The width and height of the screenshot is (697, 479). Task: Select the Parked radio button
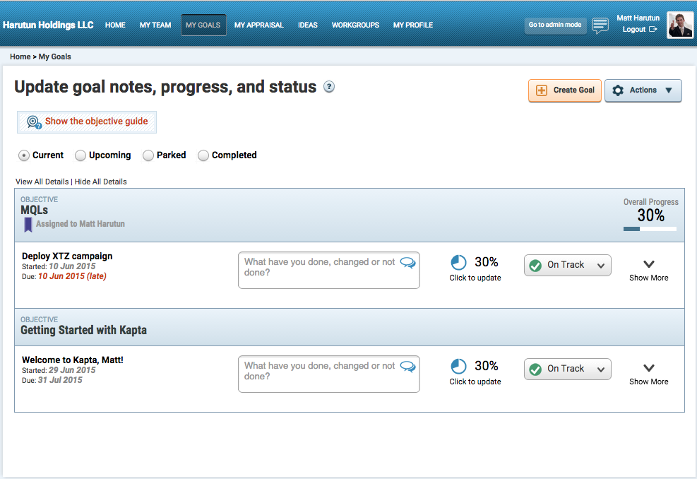click(148, 155)
